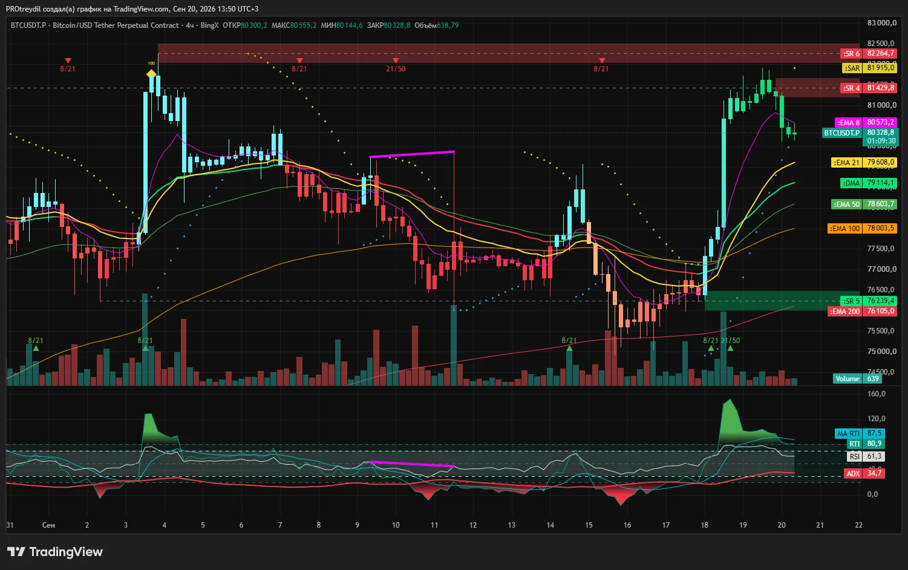Click the ОТКР open value 80300,2

pos(254,25)
